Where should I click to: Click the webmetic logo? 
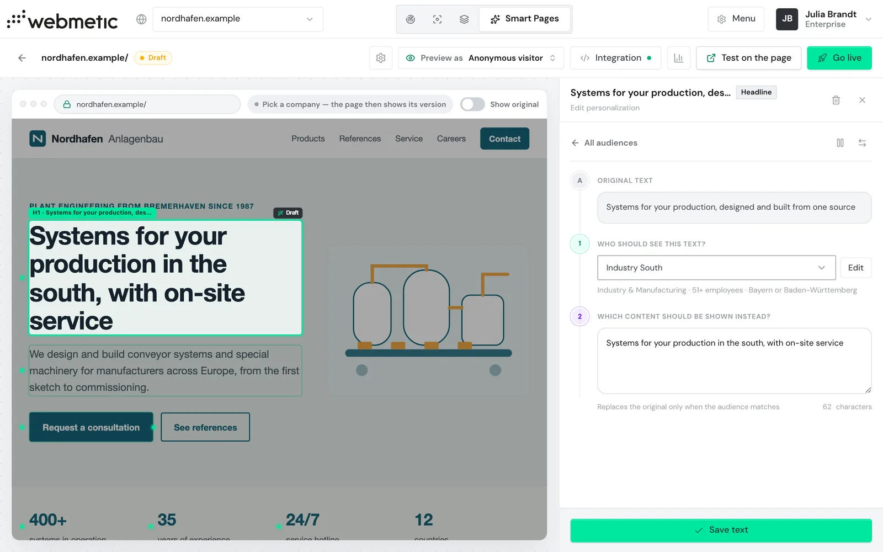(x=62, y=20)
